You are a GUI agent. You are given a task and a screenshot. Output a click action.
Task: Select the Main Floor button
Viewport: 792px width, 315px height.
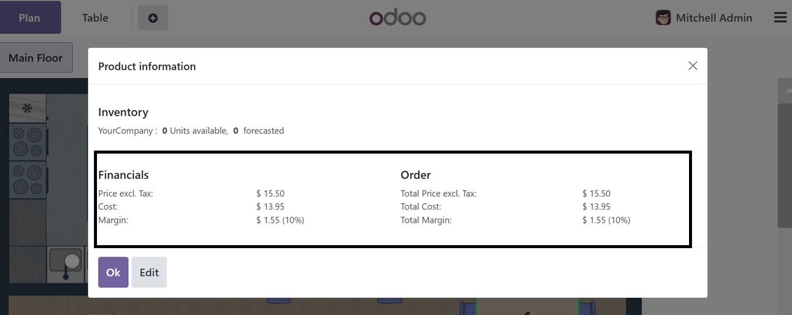tap(36, 58)
